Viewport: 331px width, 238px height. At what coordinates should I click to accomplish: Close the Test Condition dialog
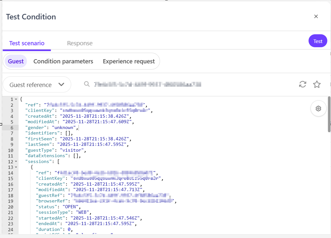point(316,16)
